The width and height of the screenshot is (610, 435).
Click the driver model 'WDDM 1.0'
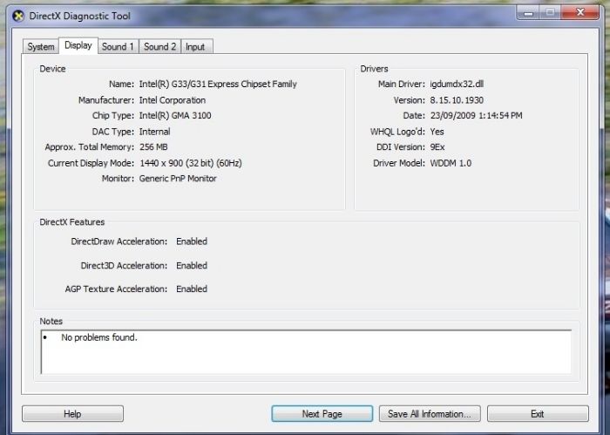coord(451,163)
